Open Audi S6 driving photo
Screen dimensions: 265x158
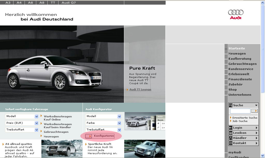[145, 149]
